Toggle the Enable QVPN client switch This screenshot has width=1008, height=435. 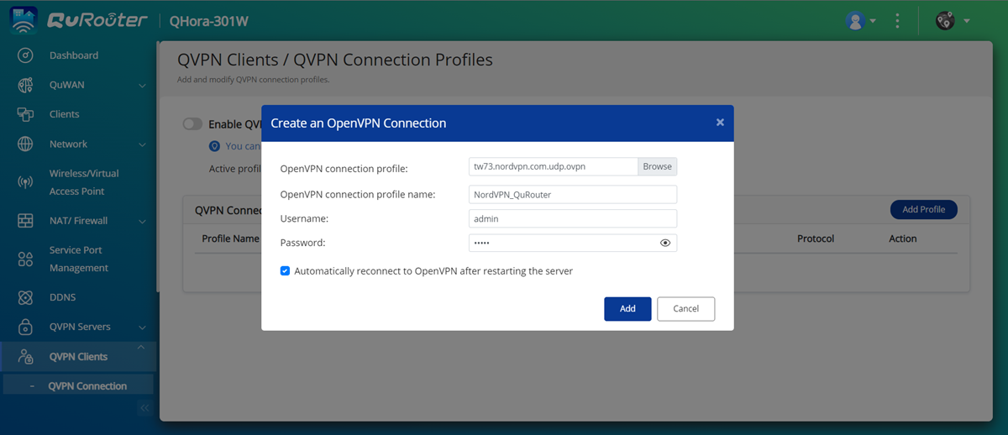pos(193,124)
